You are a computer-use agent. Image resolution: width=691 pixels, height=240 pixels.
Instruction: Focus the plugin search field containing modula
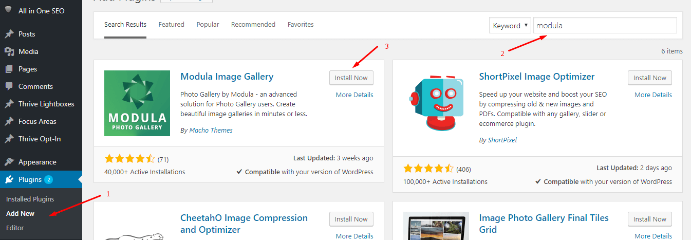point(605,26)
